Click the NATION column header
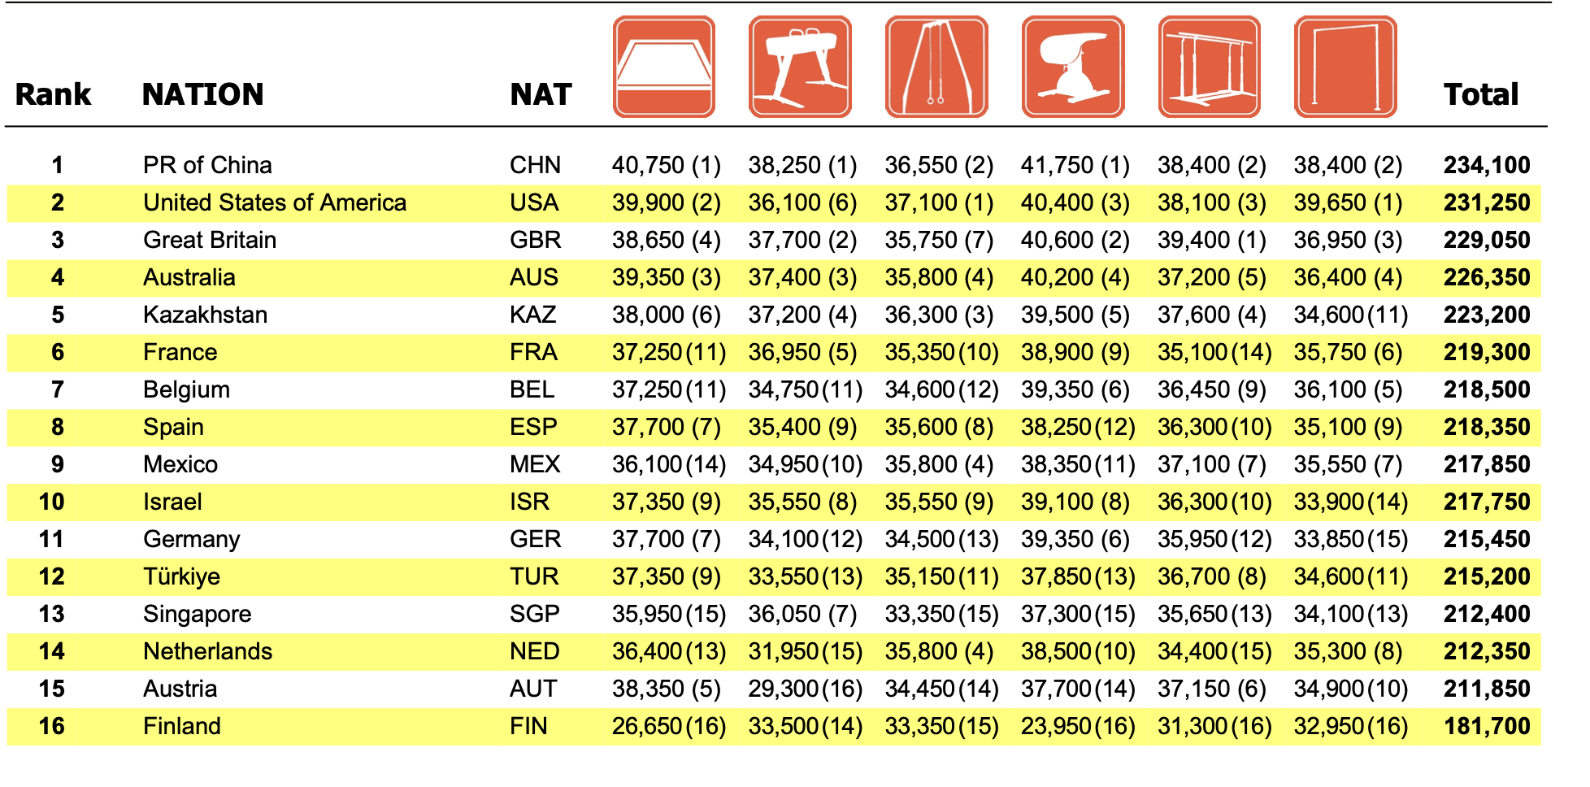 point(203,94)
